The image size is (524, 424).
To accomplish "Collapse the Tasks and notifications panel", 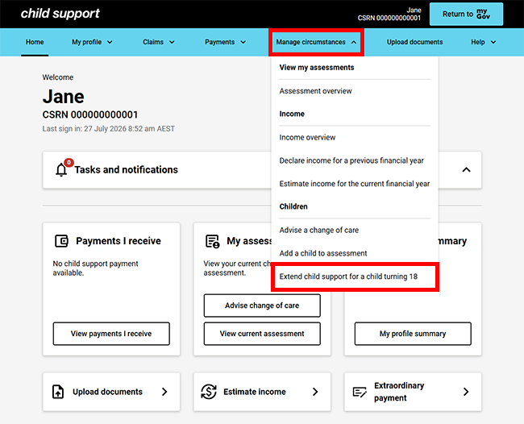I will 466,170.
